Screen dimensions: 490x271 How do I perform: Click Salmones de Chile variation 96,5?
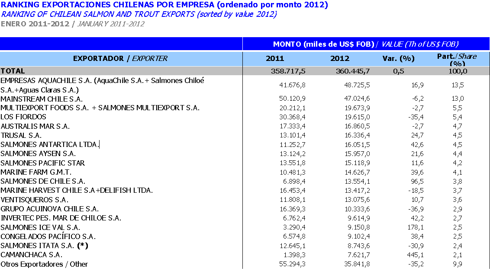tap(417, 182)
